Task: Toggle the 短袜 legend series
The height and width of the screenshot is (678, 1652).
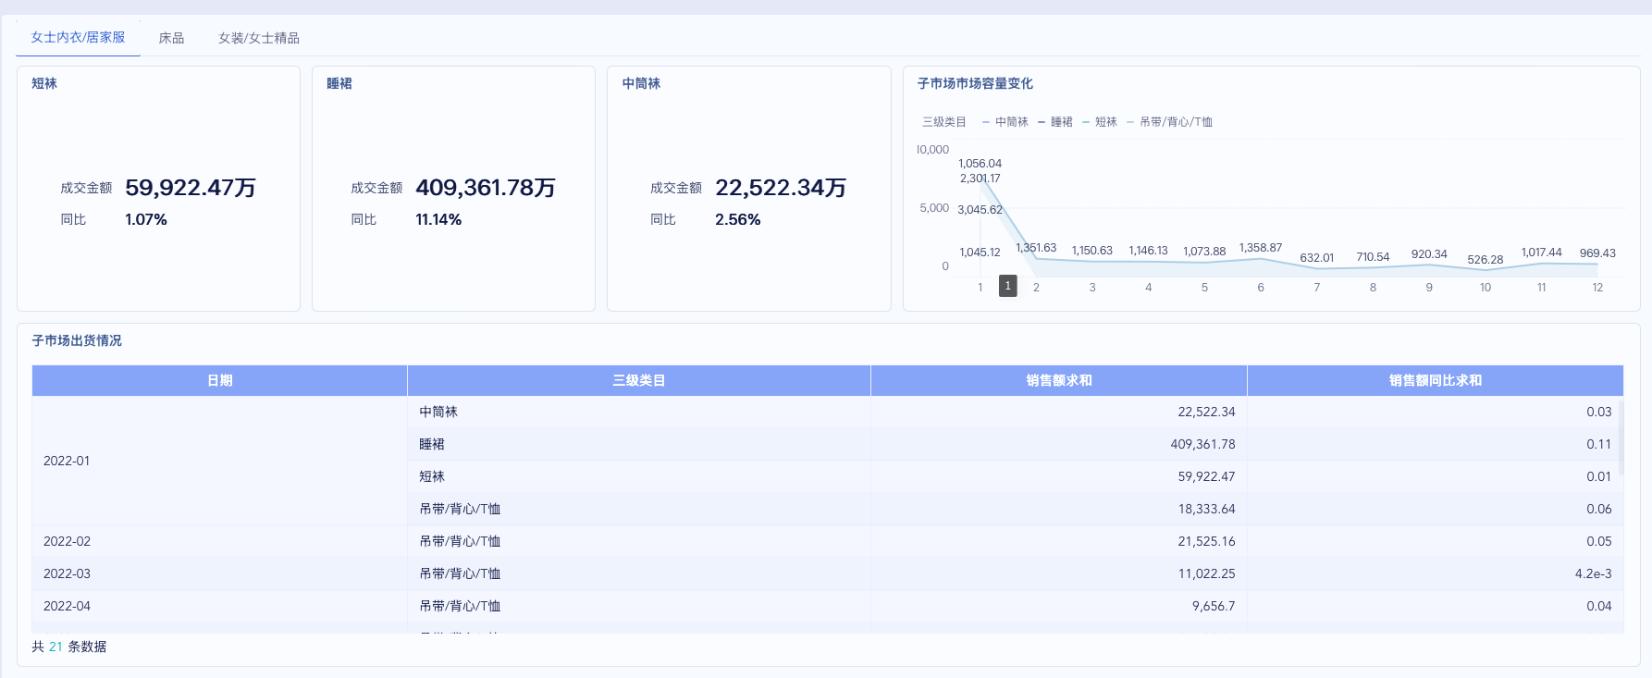Action: click(x=1100, y=122)
